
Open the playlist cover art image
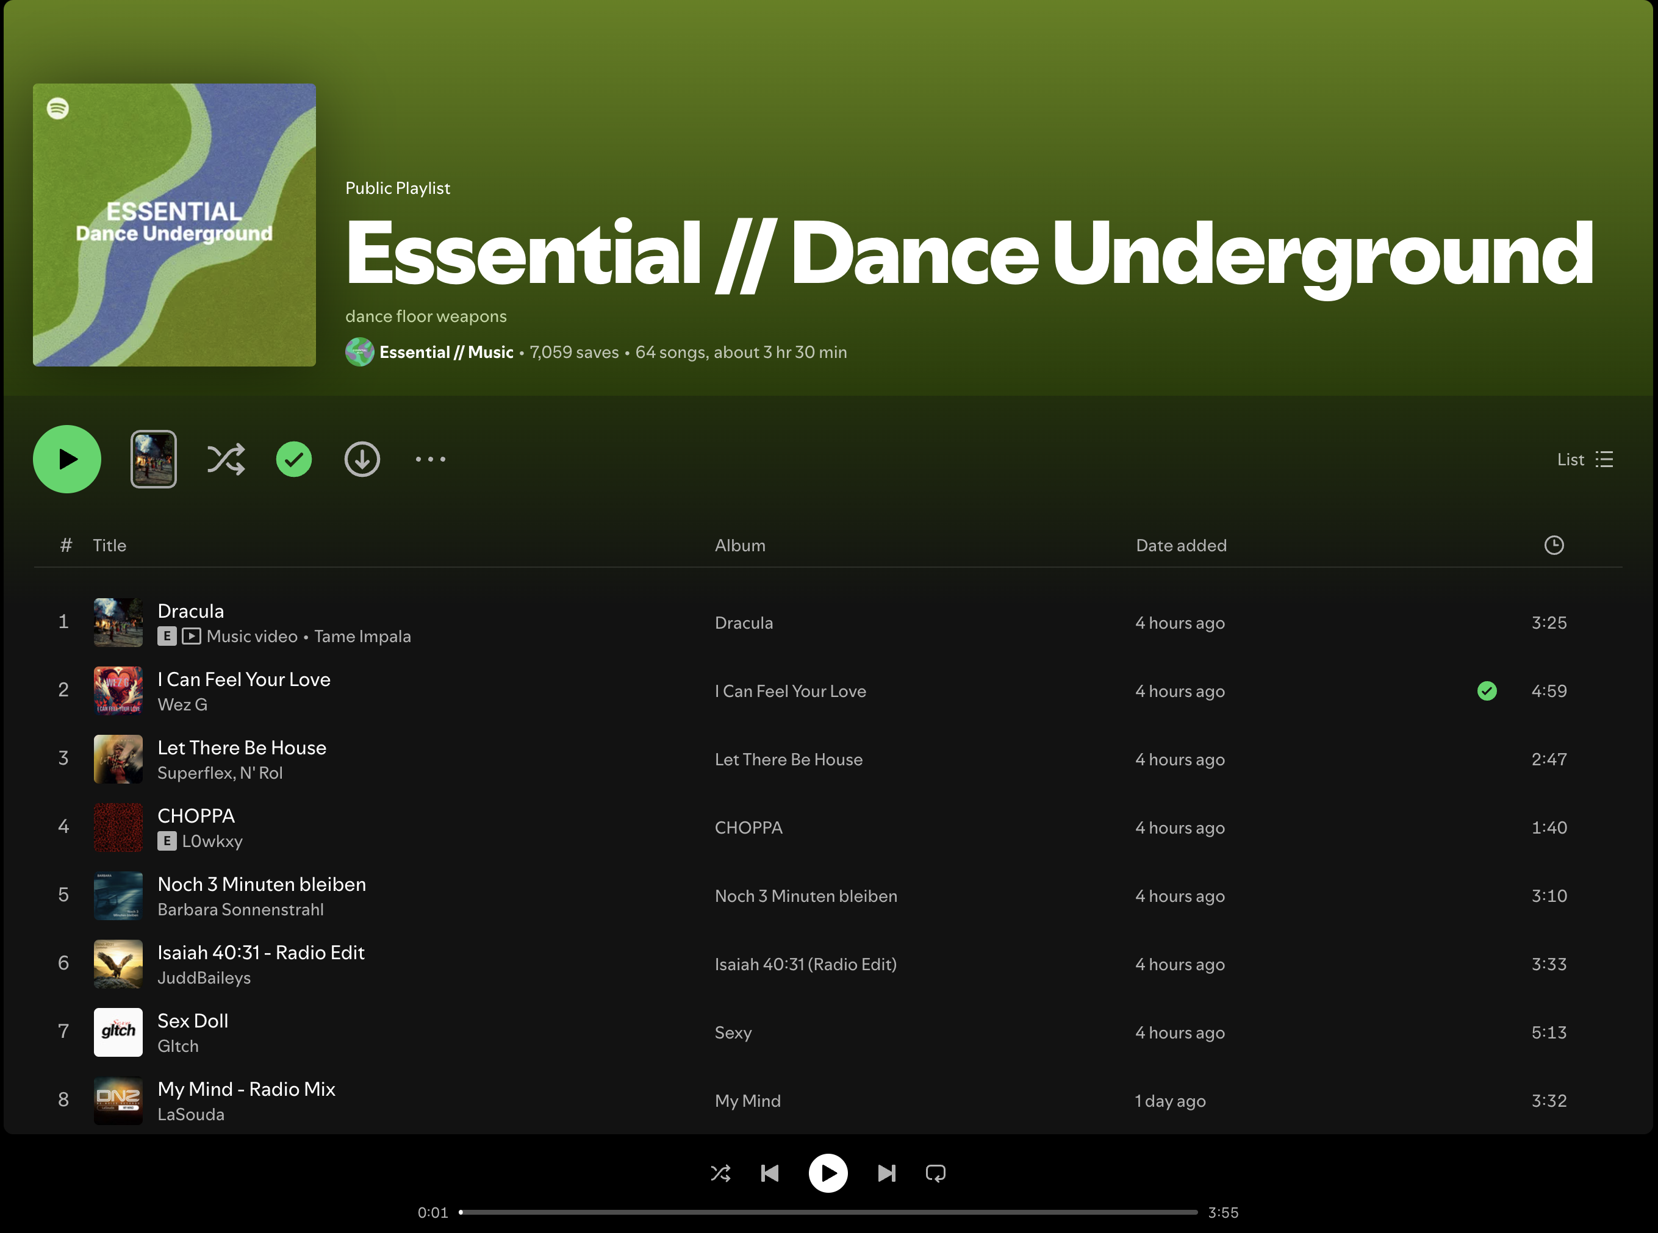point(174,224)
